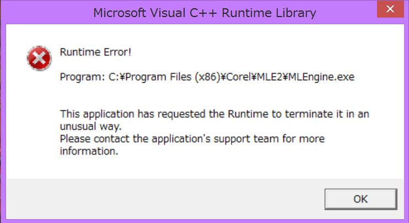Click the red error X icon
This screenshot has height=223, width=409.
[37, 58]
